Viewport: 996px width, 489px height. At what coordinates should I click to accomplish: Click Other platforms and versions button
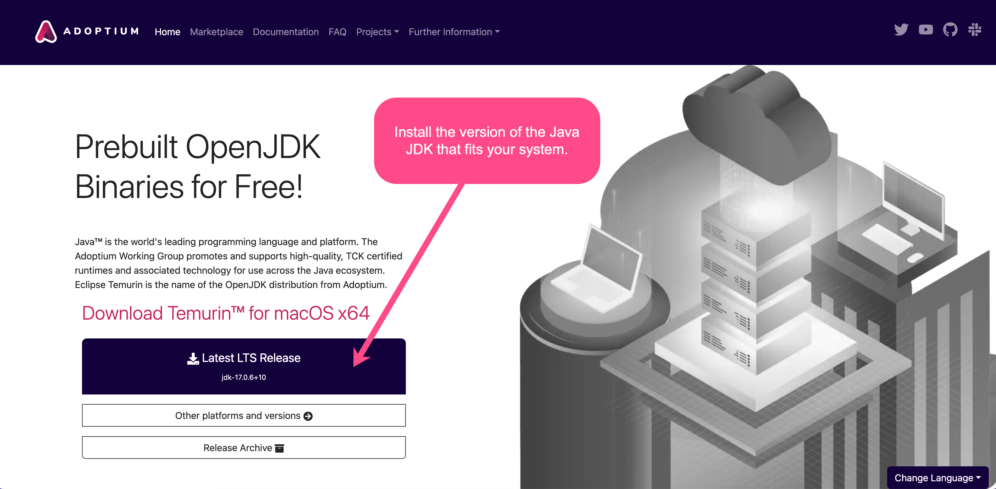coord(244,416)
